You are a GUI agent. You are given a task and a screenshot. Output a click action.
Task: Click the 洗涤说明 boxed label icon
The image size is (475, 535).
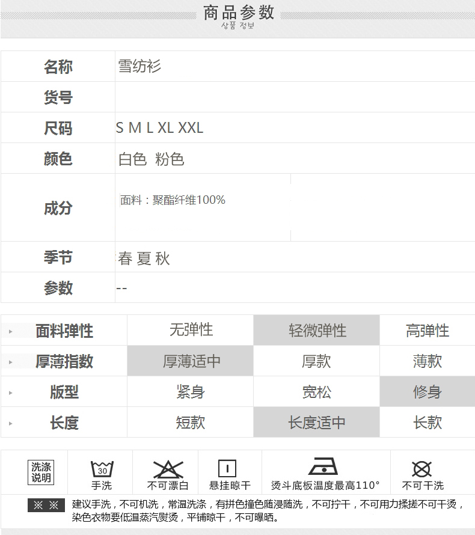point(41,472)
